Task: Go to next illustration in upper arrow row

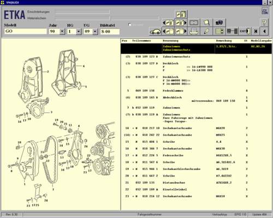Action: [181, 23]
